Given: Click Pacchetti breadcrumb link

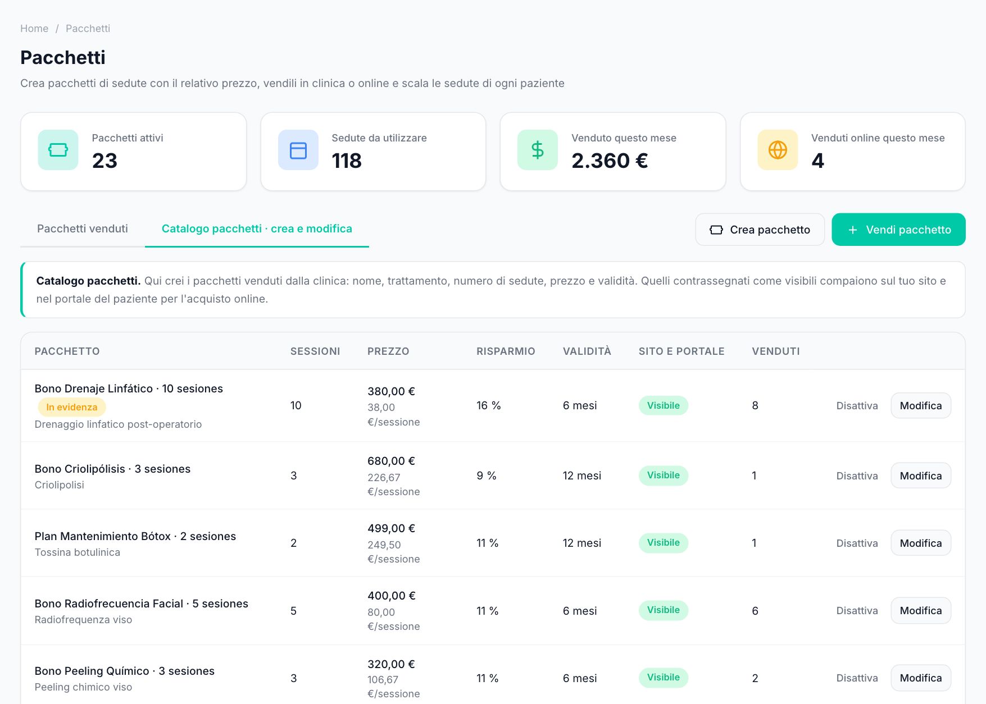Looking at the screenshot, I should (88, 29).
